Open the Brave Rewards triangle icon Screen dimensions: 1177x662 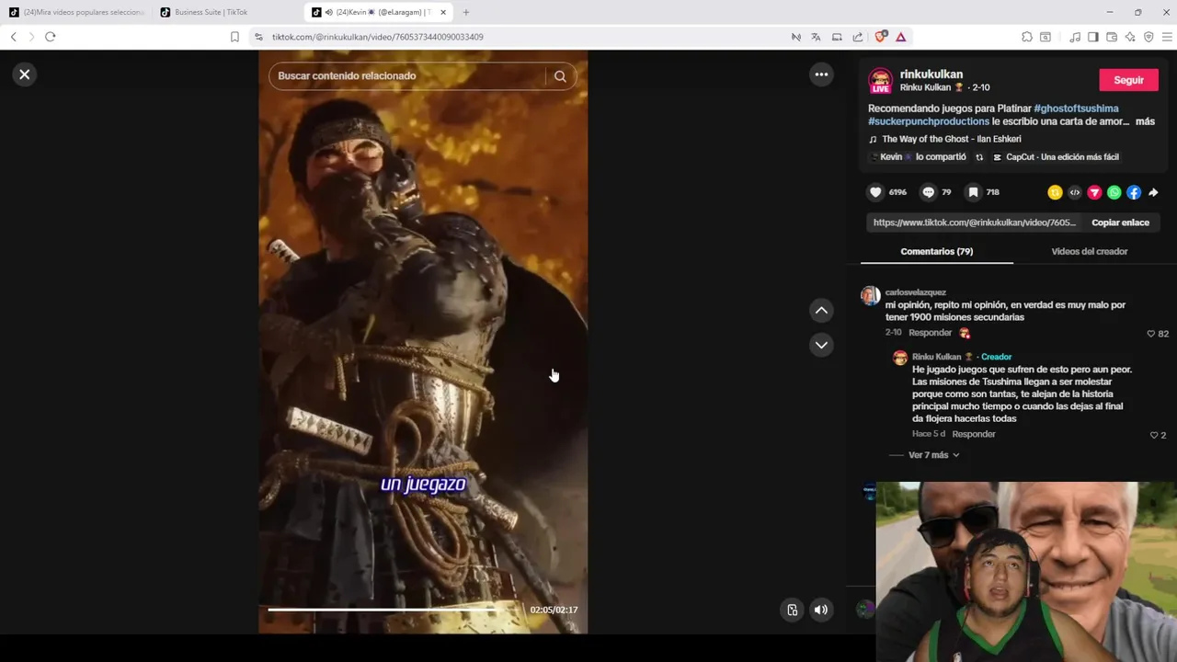900,37
